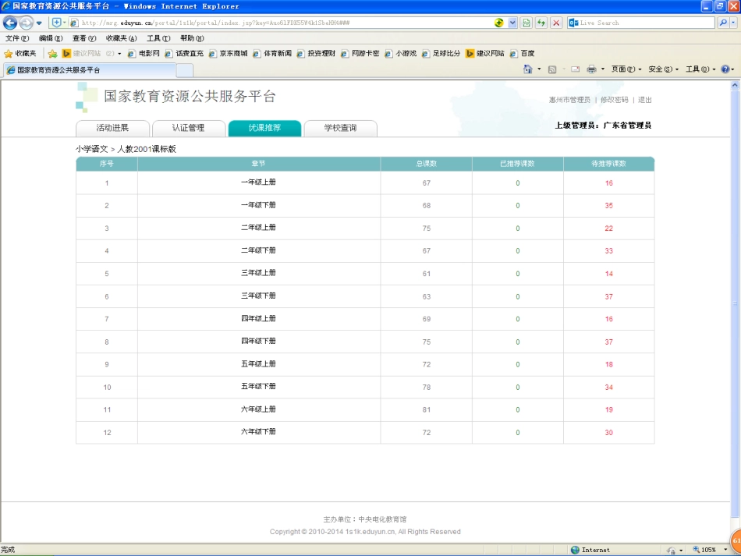
Task: Click the 修改密码 link
Action: tap(614, 100)
